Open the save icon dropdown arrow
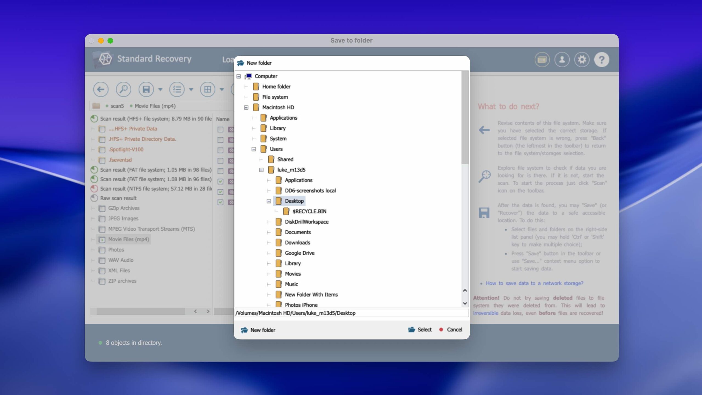 160,89
